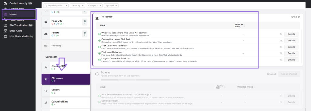Click Website passes Core Web Vitals Assessment text
The width and height of the screenshot is (311, 111).
124,33
